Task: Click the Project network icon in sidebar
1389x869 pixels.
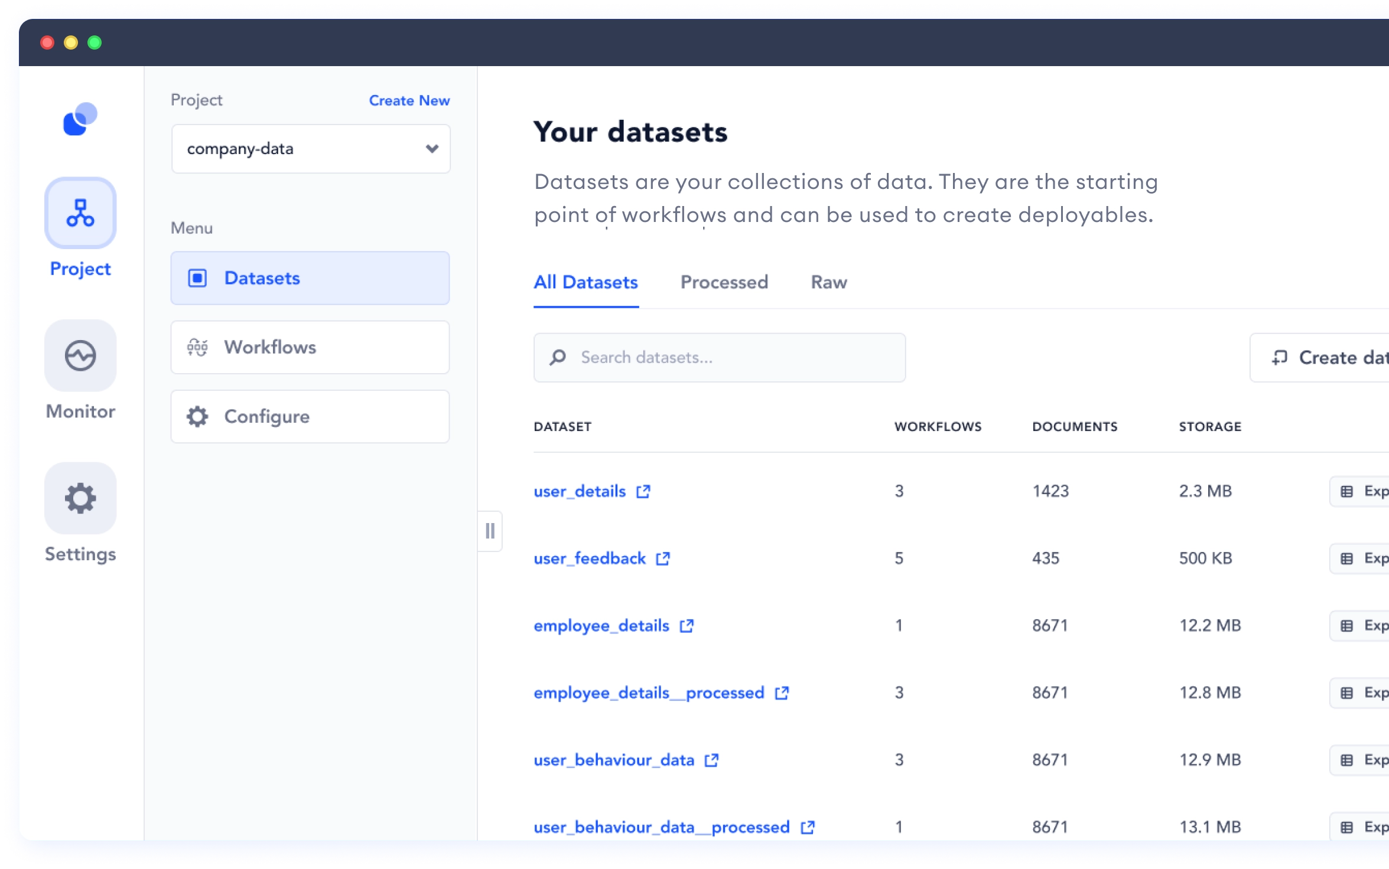Action: [80, 213]
